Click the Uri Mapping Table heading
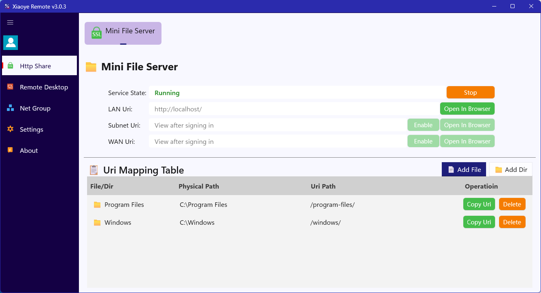541x293 pixels. coord(144,170)
